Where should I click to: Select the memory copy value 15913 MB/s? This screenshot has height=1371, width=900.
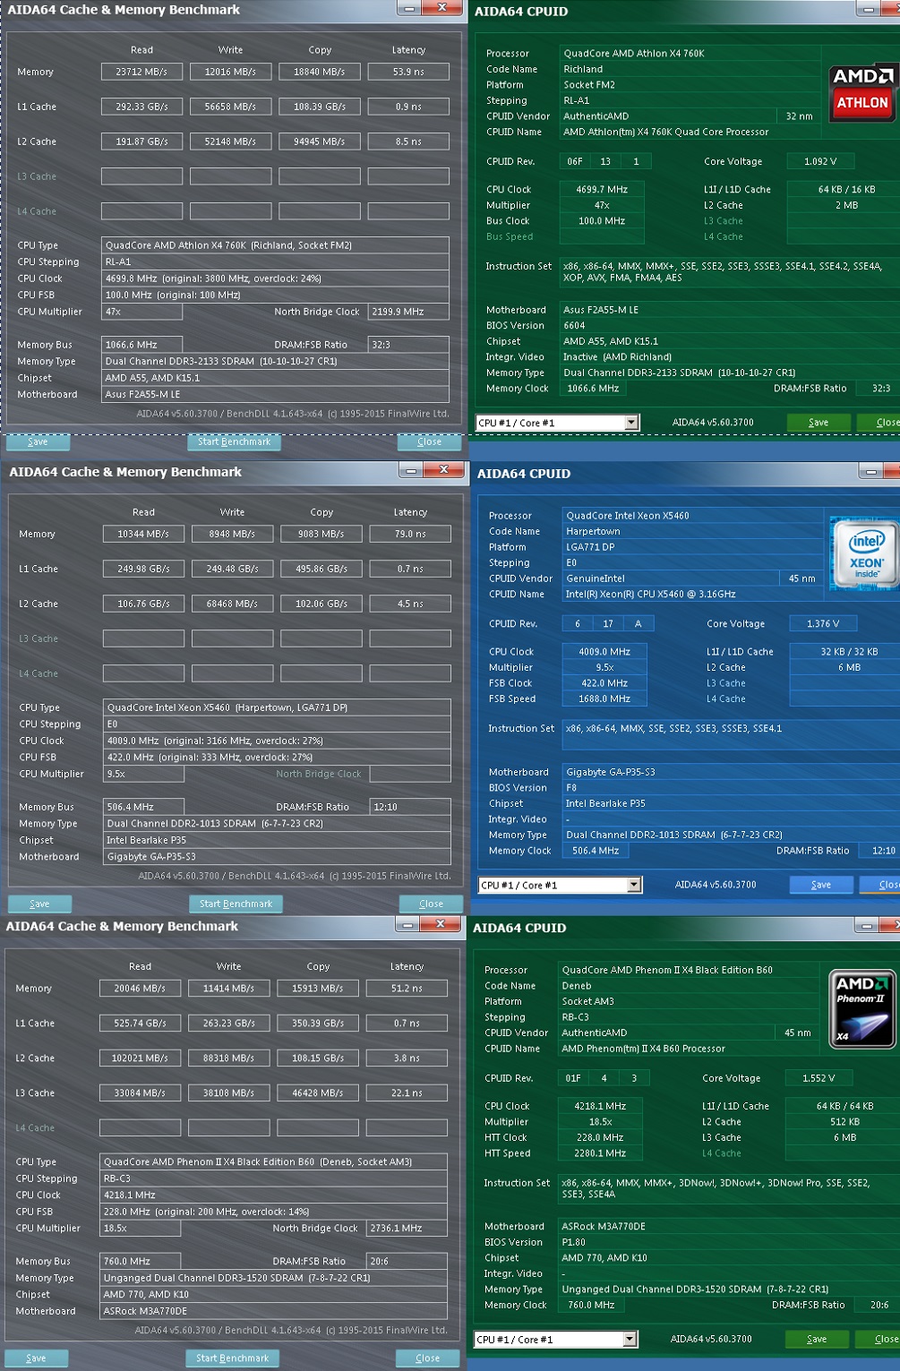tap(318, 989)
